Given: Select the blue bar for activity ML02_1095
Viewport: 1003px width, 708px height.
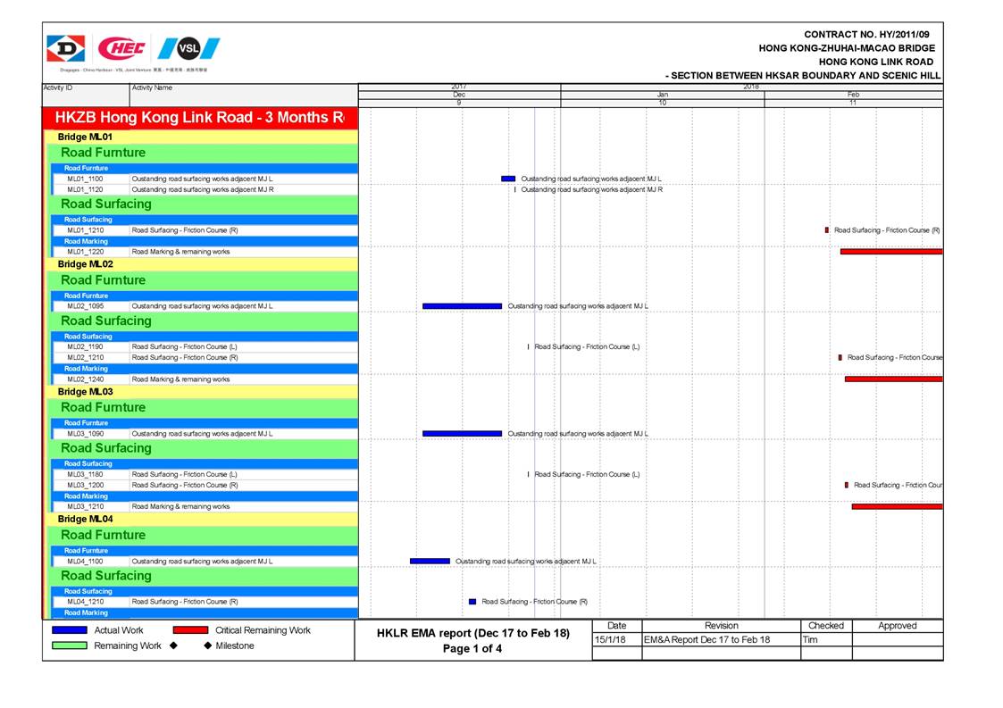Looking at the screenshot, I should [x=462, y=306].
